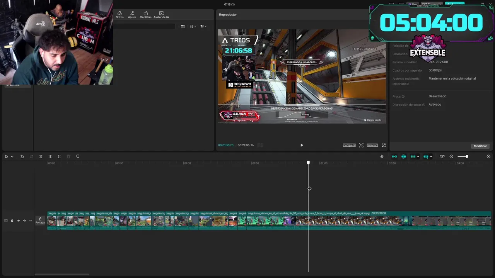Viewport: 495px width, 278px height.
Task: Play the preview in the Reproductor
Action: point(302,145)
